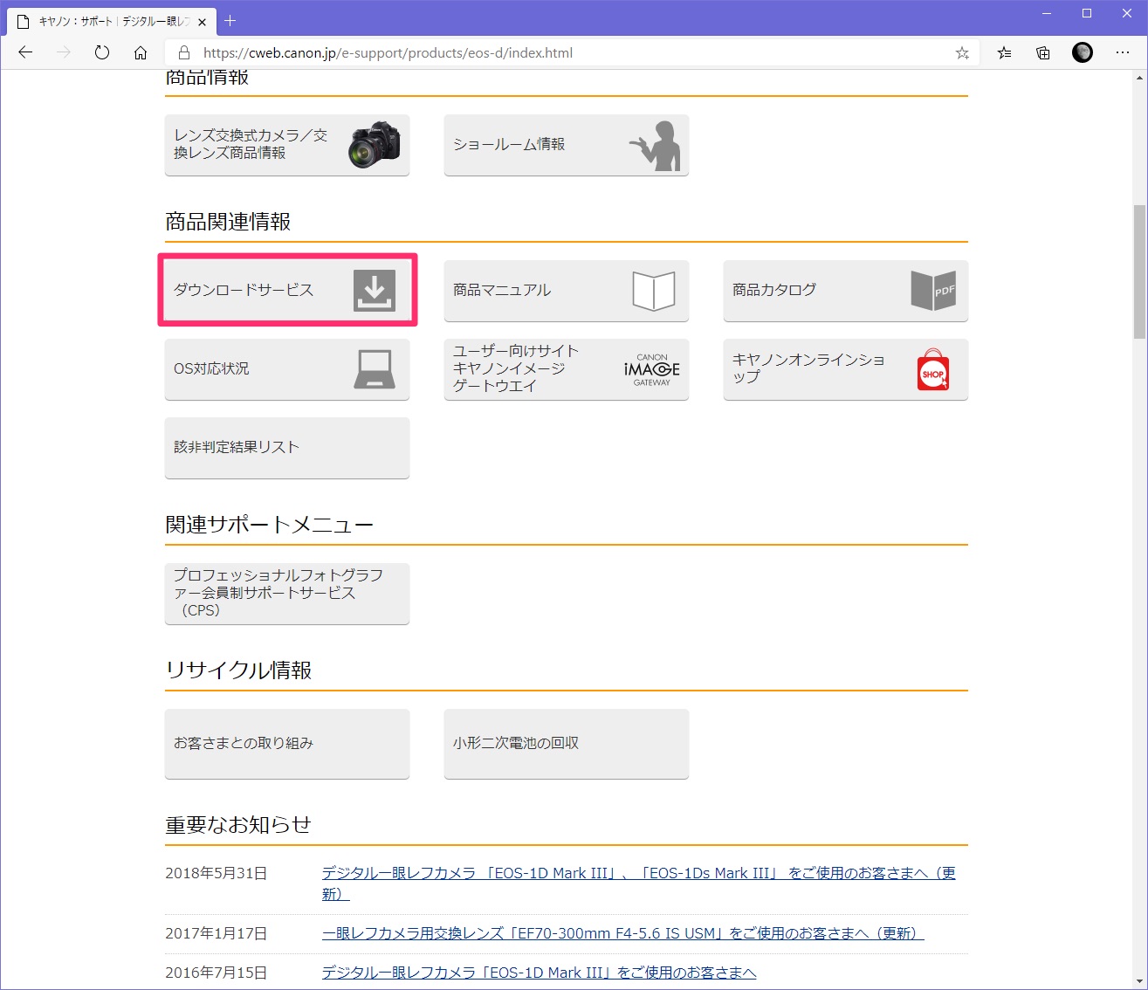The image size is (1148, 990).
Task: Click the Canon Image Gateway logo
Action: [x=652, y=369]
